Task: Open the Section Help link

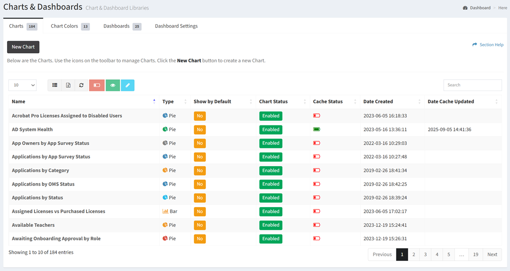Action: (x=488, y=45)
